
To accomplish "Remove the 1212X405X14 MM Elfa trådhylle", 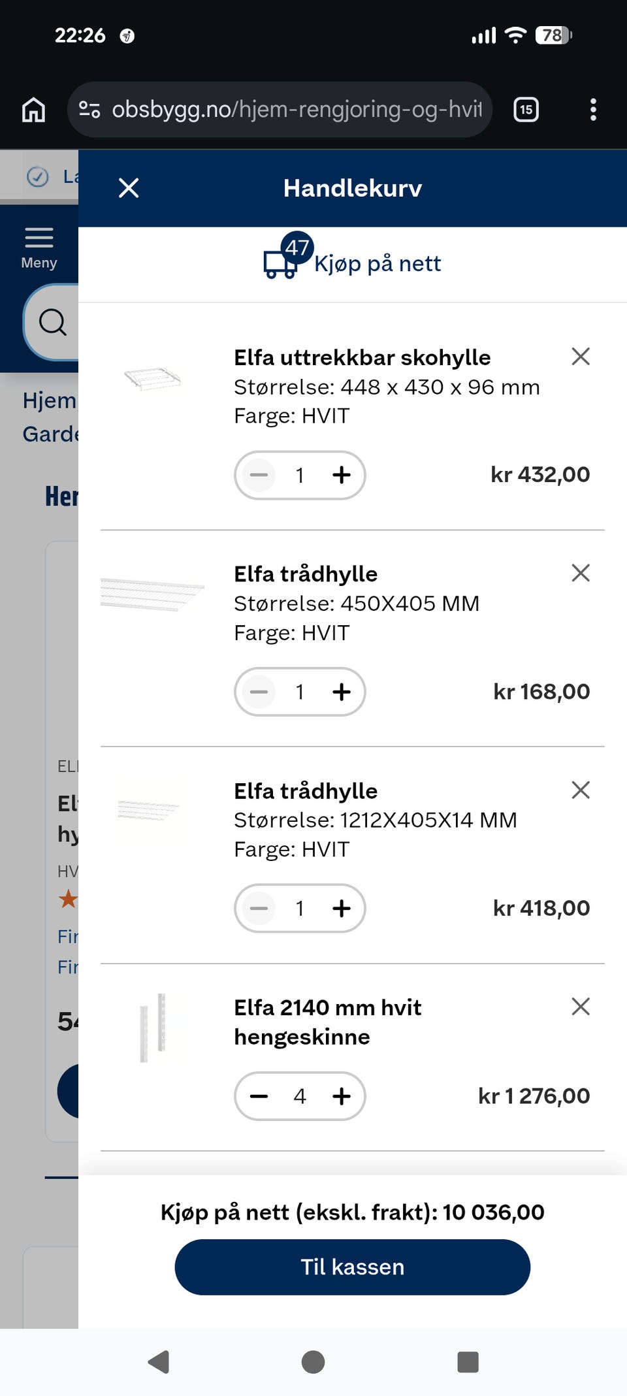I will [x=581, y=790].
